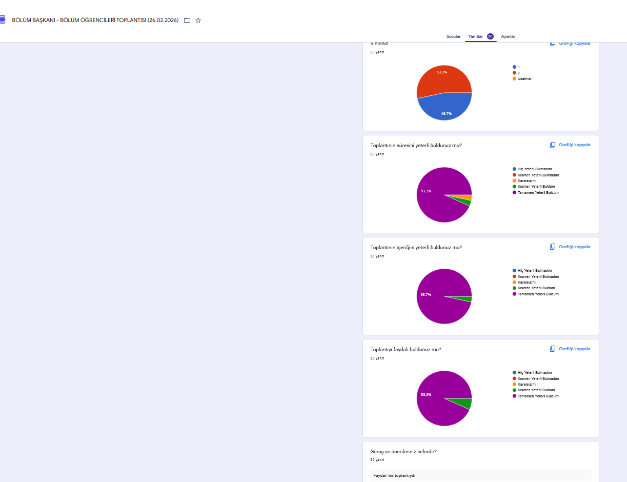Select the 'Faydalı bir toplantıydı' response text
The image size is (627, 482).
(394, 475)
